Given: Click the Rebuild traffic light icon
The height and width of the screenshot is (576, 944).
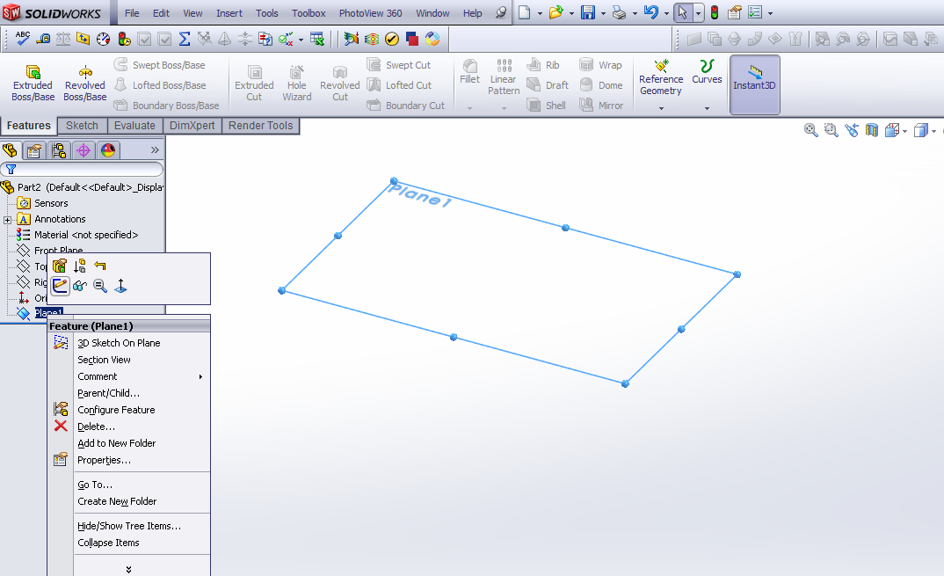Looking at the screenshot, I should pos(715,12).
